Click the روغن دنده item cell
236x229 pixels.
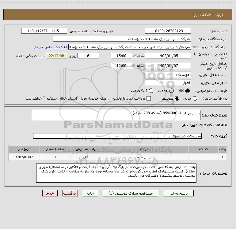(x=144, y=157)
